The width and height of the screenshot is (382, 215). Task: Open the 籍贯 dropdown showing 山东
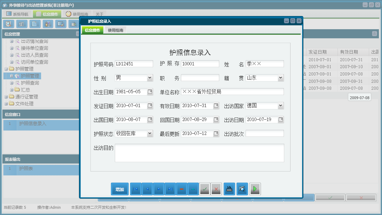point(281,78)
